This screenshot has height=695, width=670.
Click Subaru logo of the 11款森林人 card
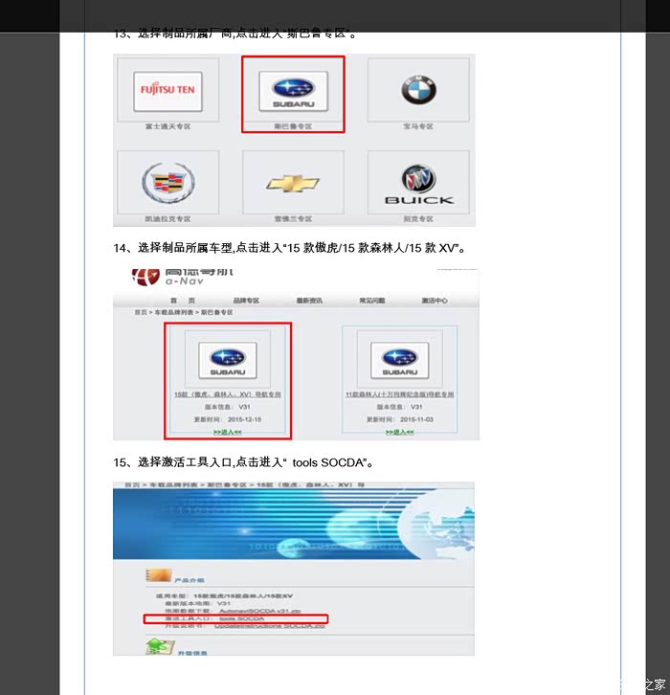400,360
